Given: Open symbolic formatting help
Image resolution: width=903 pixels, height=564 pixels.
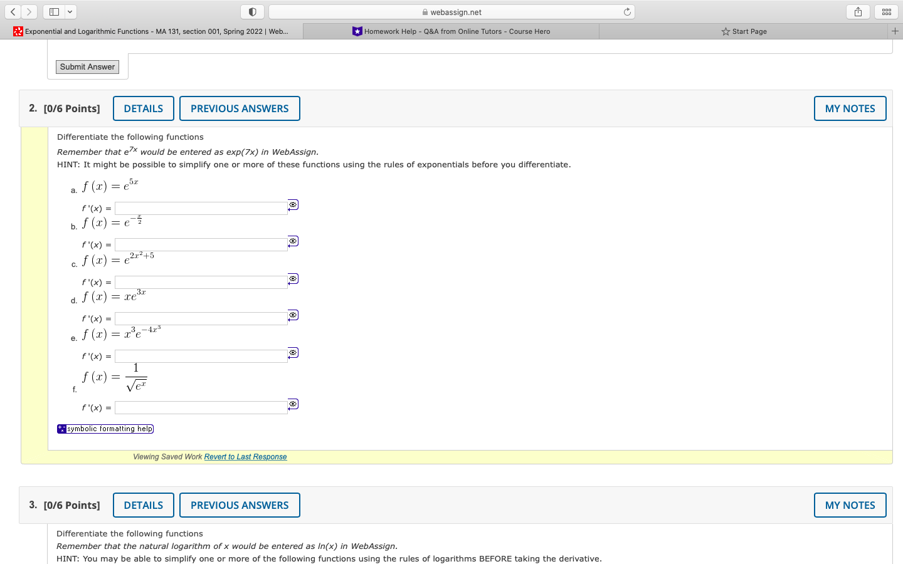Looking at the screenshot, I should pyautogui.click(x=105, y=429).
